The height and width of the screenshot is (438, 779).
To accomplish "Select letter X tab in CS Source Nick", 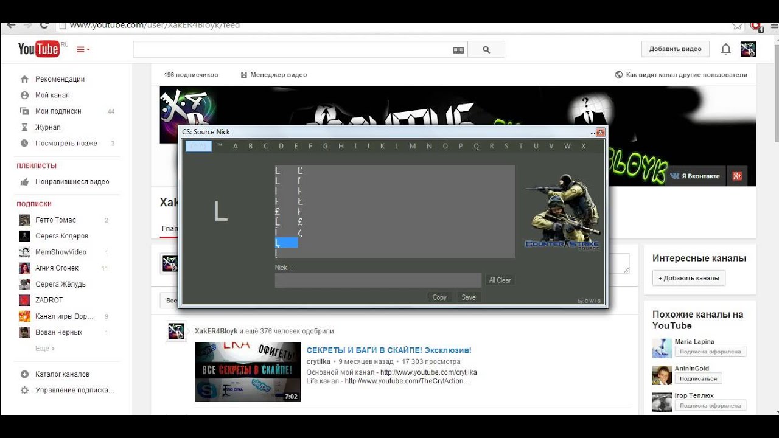I will tap(583, 146).
